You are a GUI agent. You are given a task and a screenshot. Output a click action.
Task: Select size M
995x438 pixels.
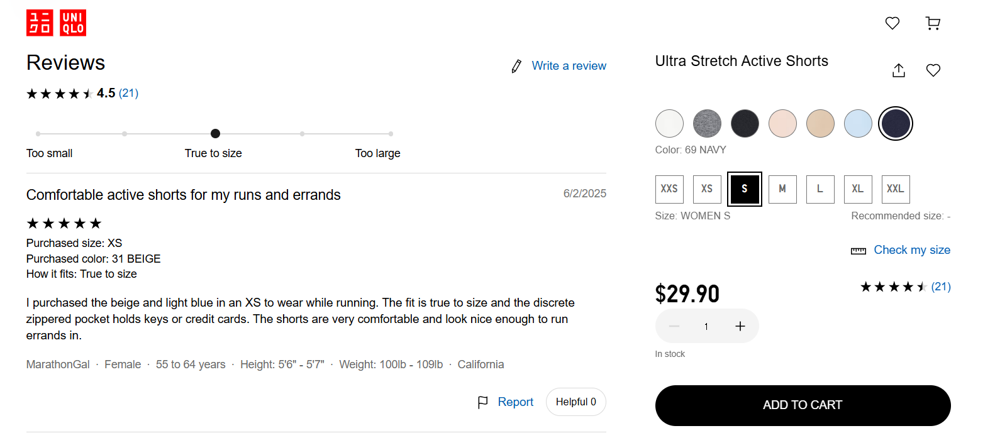pyautogui.click(x=782, y=189)
